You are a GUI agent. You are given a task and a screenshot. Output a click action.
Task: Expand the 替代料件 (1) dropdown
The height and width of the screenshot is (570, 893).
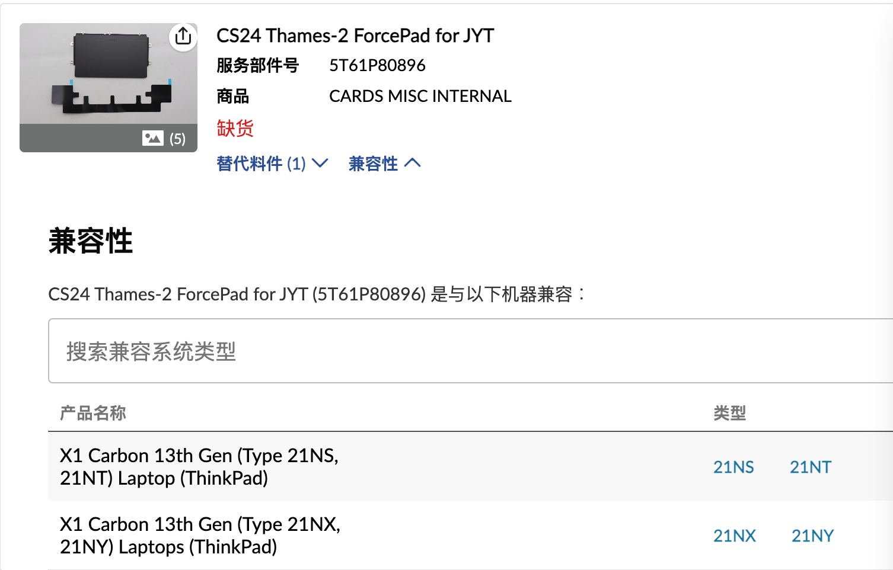[272, 164]
